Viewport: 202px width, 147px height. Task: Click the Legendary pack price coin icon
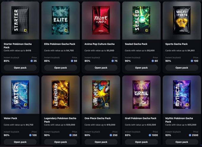(70, 135)
